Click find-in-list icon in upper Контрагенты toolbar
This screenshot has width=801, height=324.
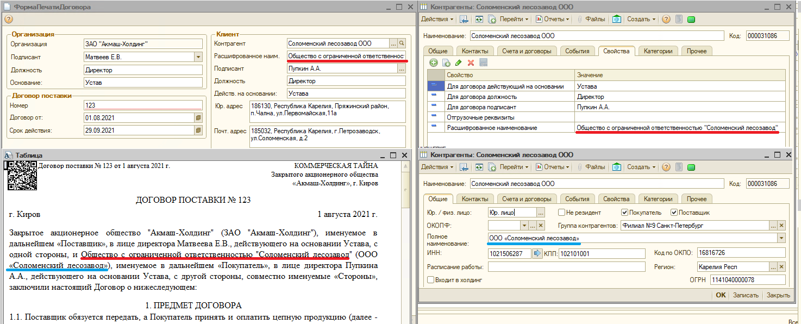coord(464,19)
